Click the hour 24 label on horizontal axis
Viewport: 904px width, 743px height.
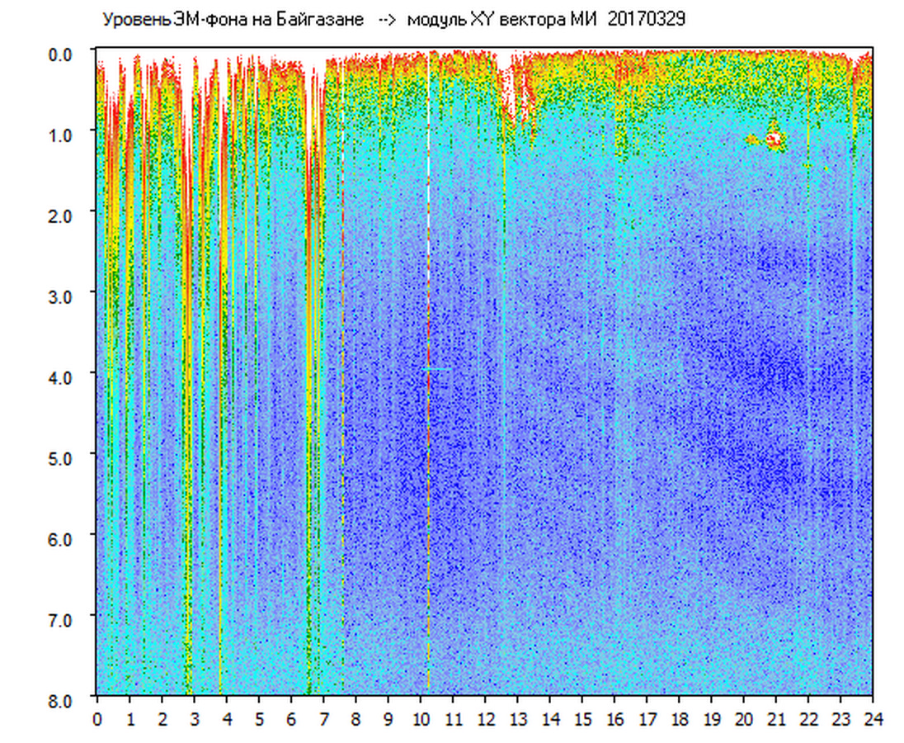(x=873, y=719)
